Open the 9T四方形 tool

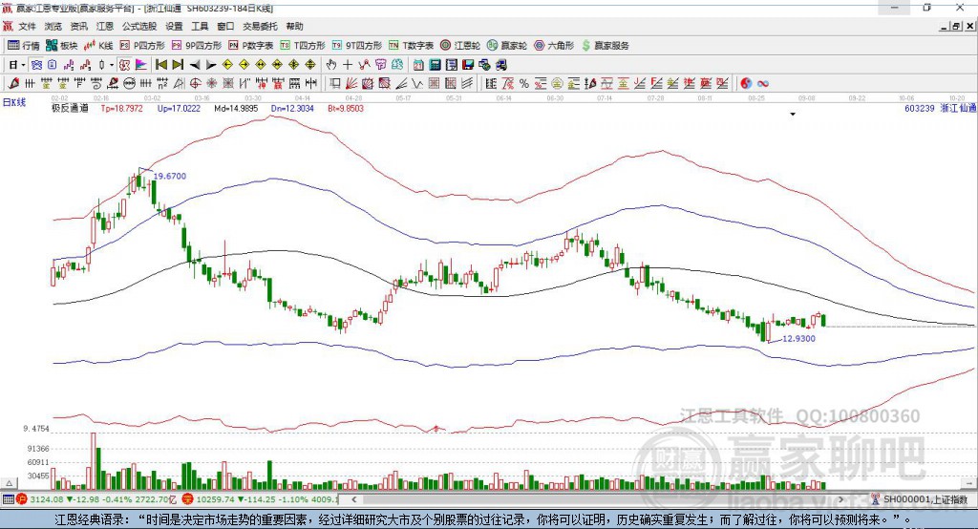[357, 46]
